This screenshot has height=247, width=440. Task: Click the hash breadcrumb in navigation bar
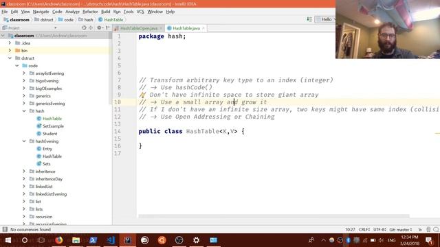pos(85,20)
